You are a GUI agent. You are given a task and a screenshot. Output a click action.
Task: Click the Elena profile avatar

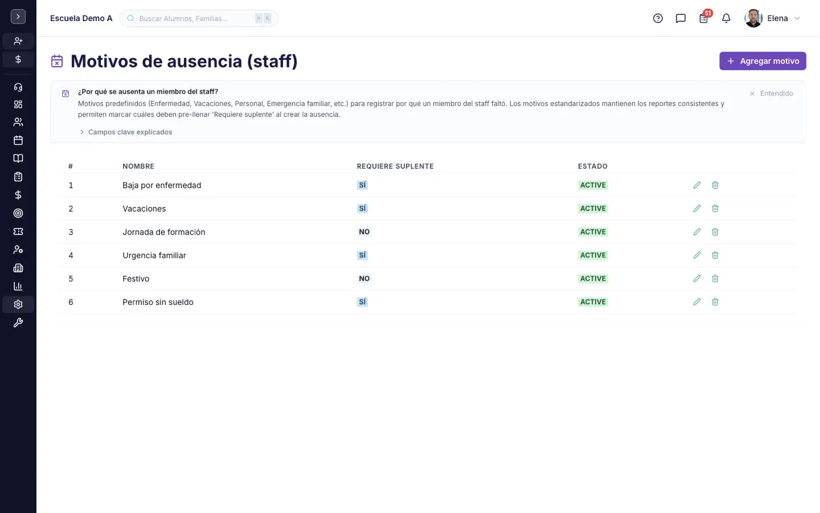[753, 18]
